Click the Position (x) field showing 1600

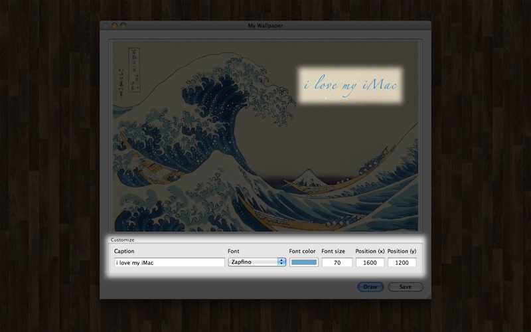[370, 262]
